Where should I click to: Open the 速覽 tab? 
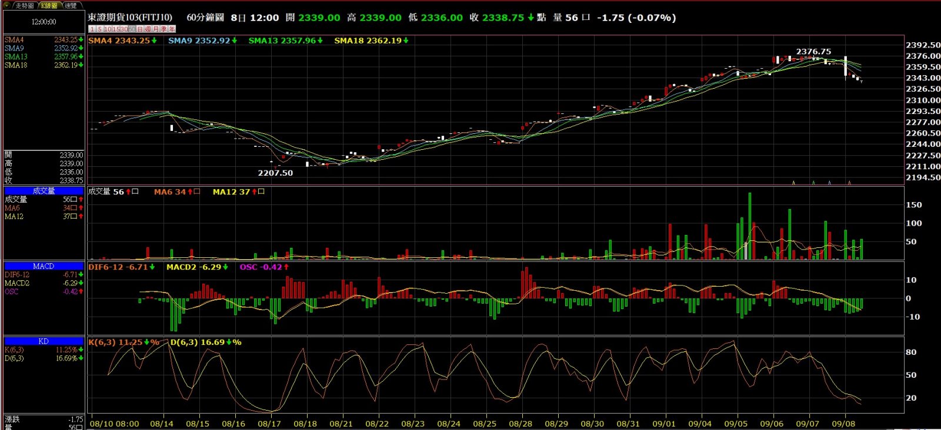[71, 5]
